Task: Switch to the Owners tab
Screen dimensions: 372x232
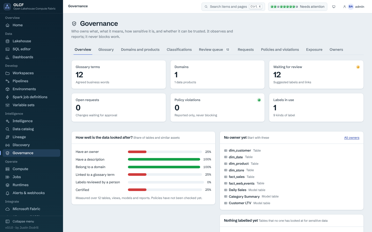Action: pos(336,49)
